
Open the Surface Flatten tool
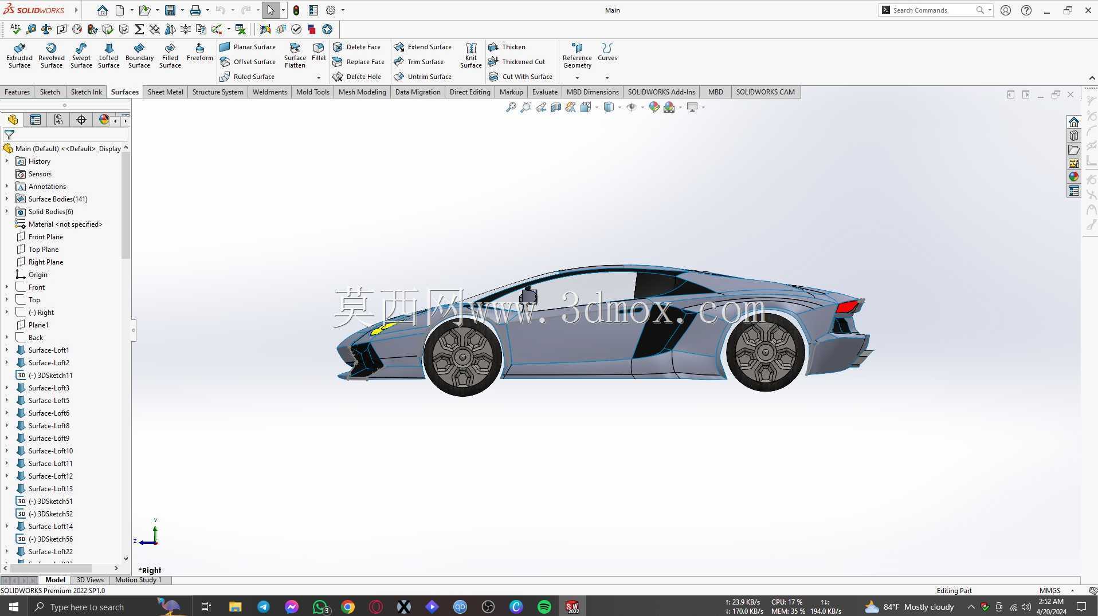coord(295,56)
